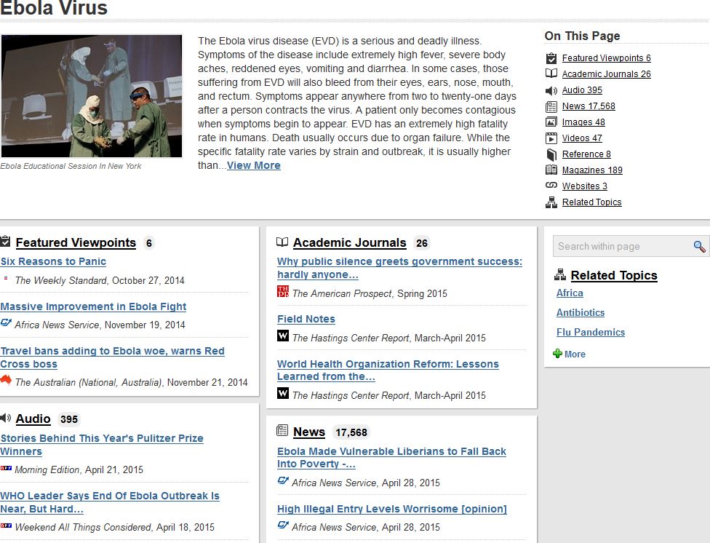Jump to Related Topics from On This Page
Screen dimensions: 710x543
coord(591,202)
